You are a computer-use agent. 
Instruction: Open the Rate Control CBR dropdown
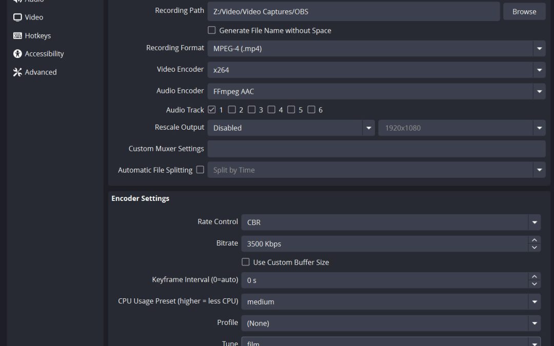390,222
